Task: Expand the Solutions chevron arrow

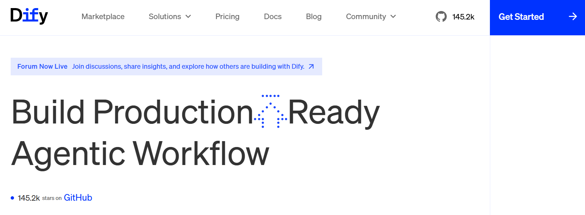Action: coord(188,17)
